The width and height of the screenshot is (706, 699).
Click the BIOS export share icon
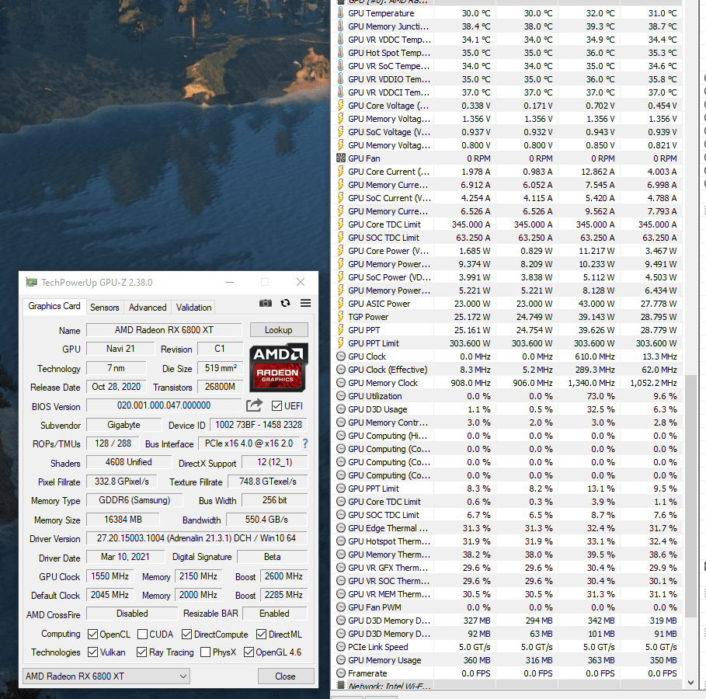coord(254,405)
